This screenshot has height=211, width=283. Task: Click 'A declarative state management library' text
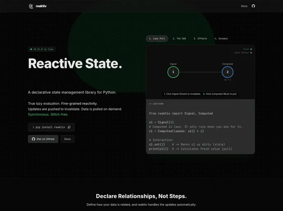72,92
